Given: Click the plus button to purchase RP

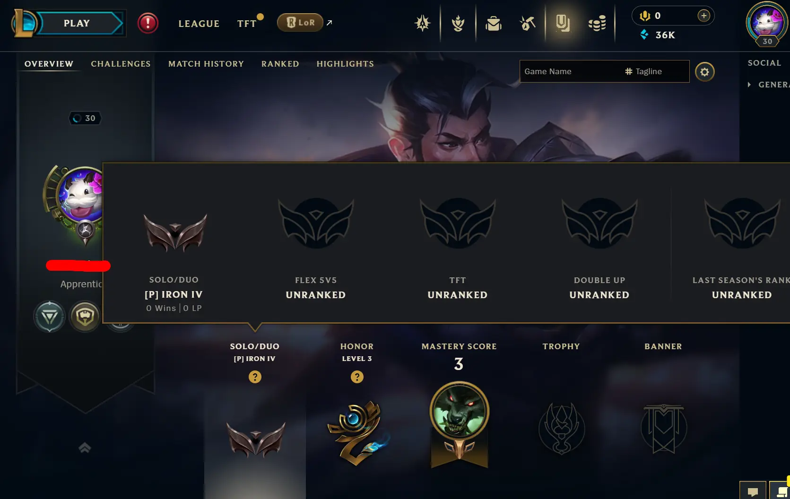Looking at the screenshot, I should tap(703, 16).
